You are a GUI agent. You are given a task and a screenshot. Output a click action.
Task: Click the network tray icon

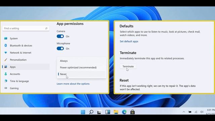coord(196,112)
